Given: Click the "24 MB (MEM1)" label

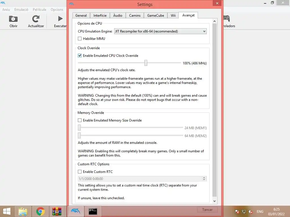Looking at the screenshot, I should (x=195, y=128).
